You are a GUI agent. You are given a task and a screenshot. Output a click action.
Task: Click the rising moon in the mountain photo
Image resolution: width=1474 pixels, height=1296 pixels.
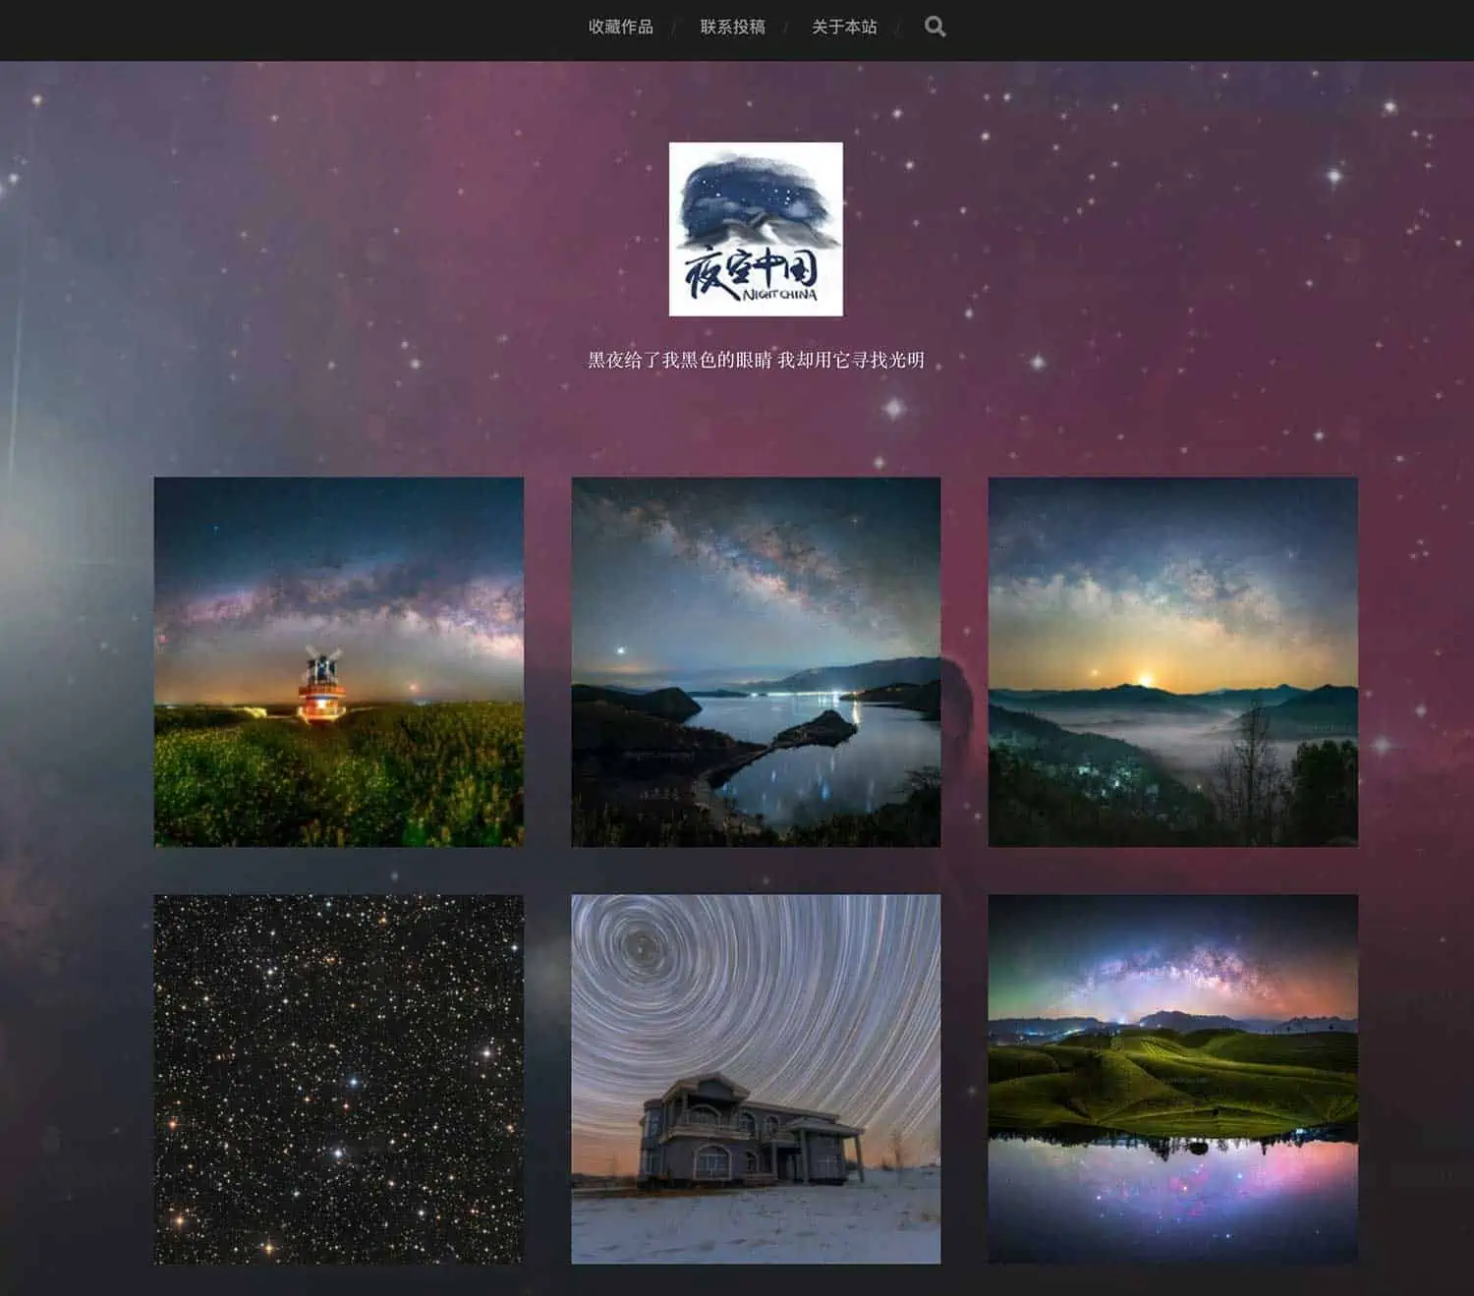pos(1144,679)
